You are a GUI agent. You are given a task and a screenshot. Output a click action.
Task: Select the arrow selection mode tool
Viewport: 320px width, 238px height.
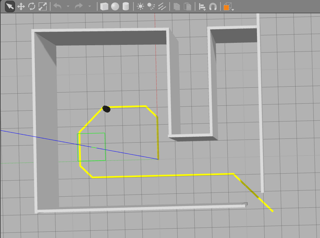click(10, 6)
